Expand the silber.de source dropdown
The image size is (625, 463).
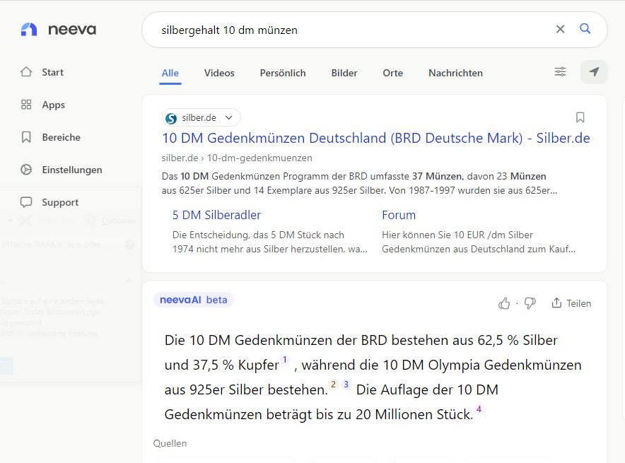(229, 117)
